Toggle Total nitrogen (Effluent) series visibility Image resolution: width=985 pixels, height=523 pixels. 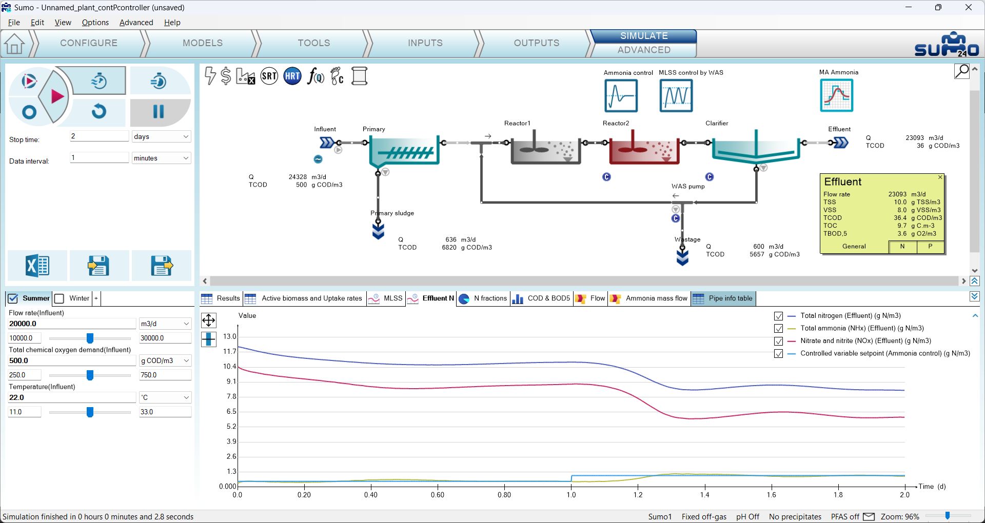point(778,316)
